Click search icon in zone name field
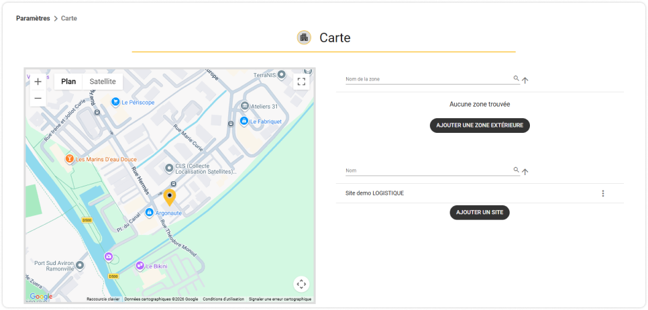Viewport: 648px width, 310px height. tap(516, 78)
